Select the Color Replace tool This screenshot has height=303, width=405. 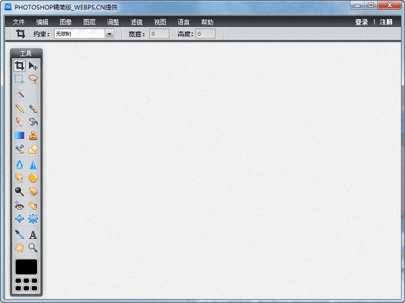pos(20,149)
